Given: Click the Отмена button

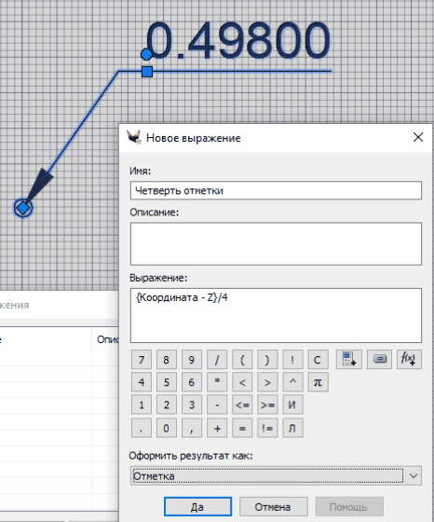Looking at the screenshot, I should (274, 507).
